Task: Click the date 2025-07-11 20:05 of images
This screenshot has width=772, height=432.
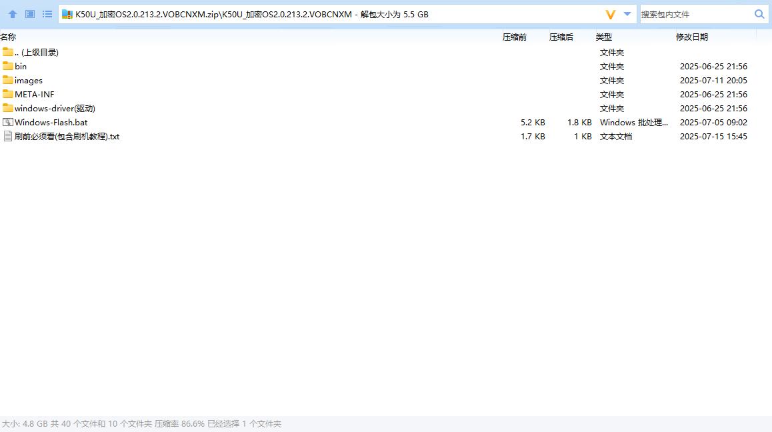Action: click(x=713, y=80)
